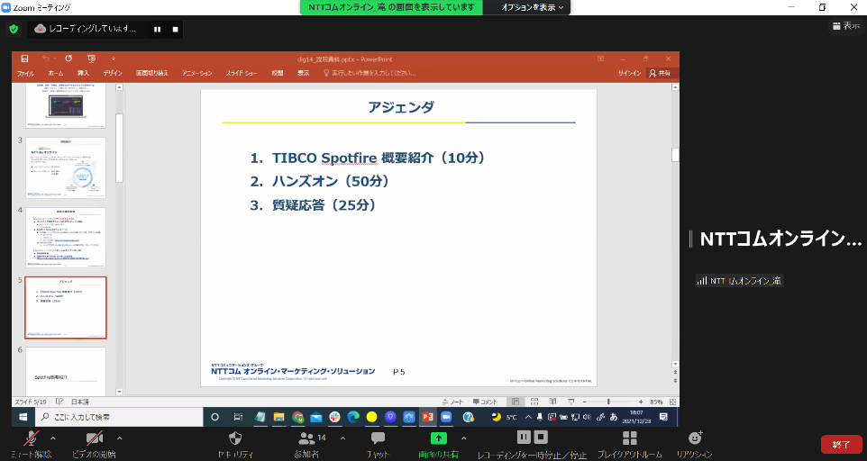The height and width of the screenshot is (461, 867).
Task: Open the View options dropdown above the shared screen
Action: point(532,8)
